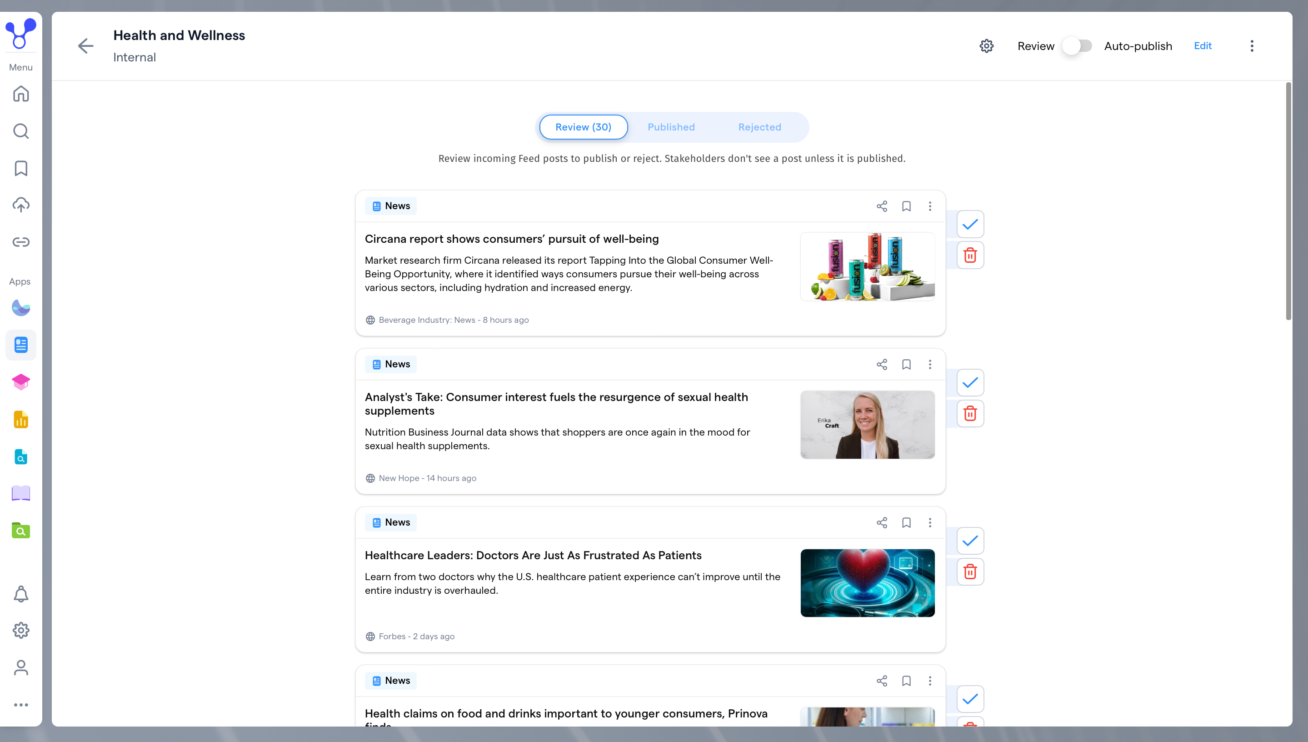Open feed settings gear near Review toggle
This screenshot has width=1308, height=742.
click(987, 46)
